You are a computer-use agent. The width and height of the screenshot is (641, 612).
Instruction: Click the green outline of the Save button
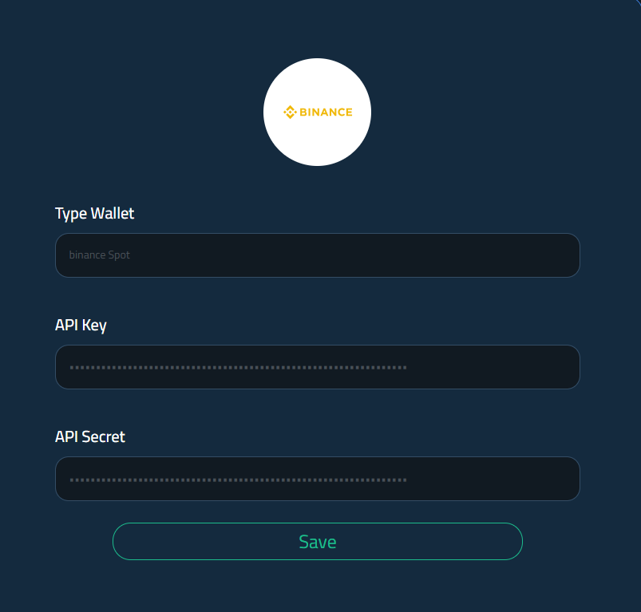[x=318, y=523]
